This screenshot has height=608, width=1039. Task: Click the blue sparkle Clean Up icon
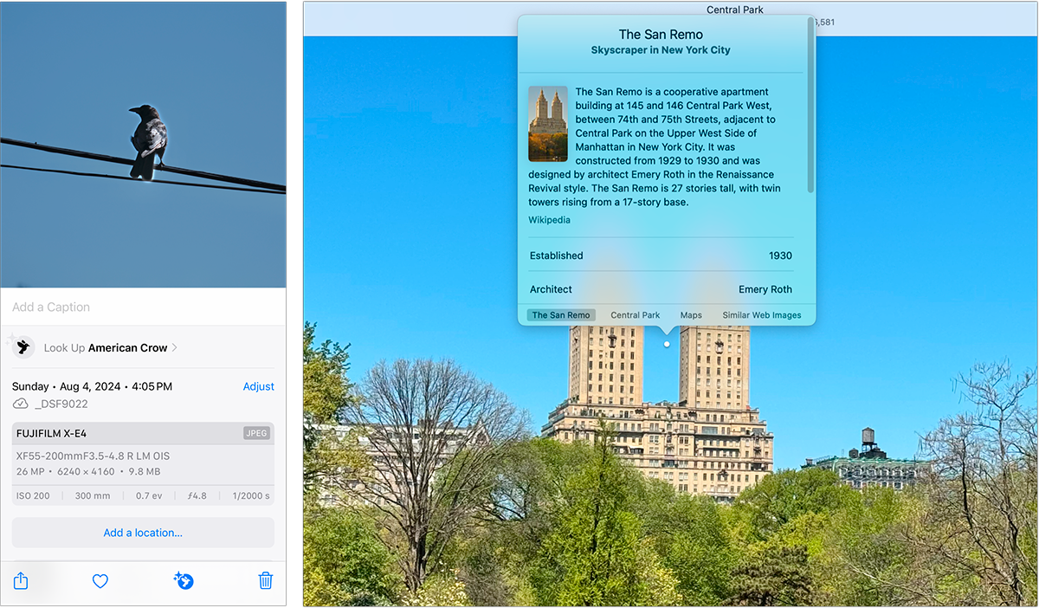coord(183,580)
